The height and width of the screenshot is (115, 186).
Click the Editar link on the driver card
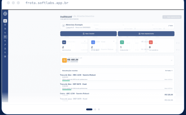pos(170,26)
